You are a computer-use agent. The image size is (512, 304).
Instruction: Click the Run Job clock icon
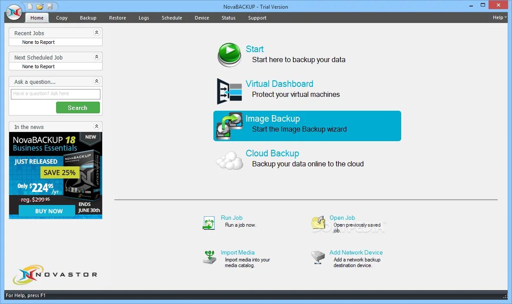pyautogui.click(x=209, y=223)
